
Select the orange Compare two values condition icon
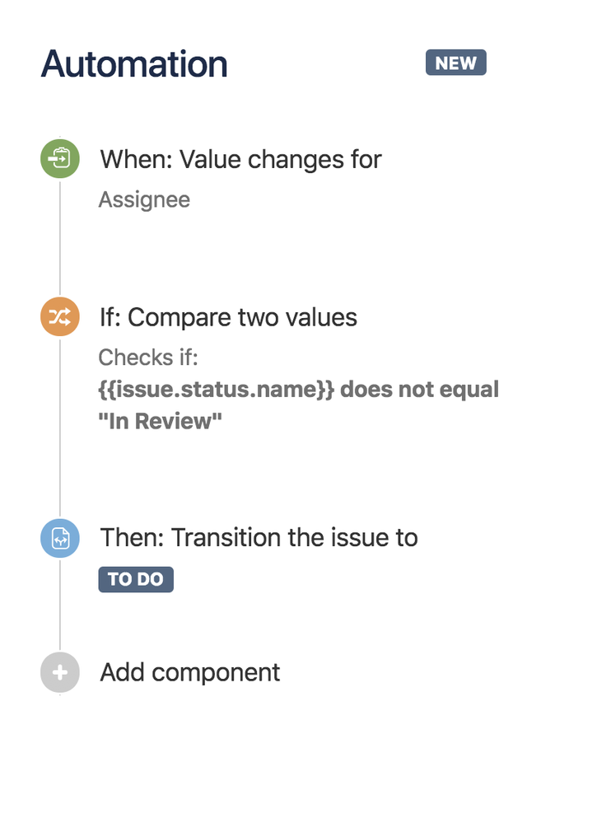pyautogui.click(x=58, y=316)
